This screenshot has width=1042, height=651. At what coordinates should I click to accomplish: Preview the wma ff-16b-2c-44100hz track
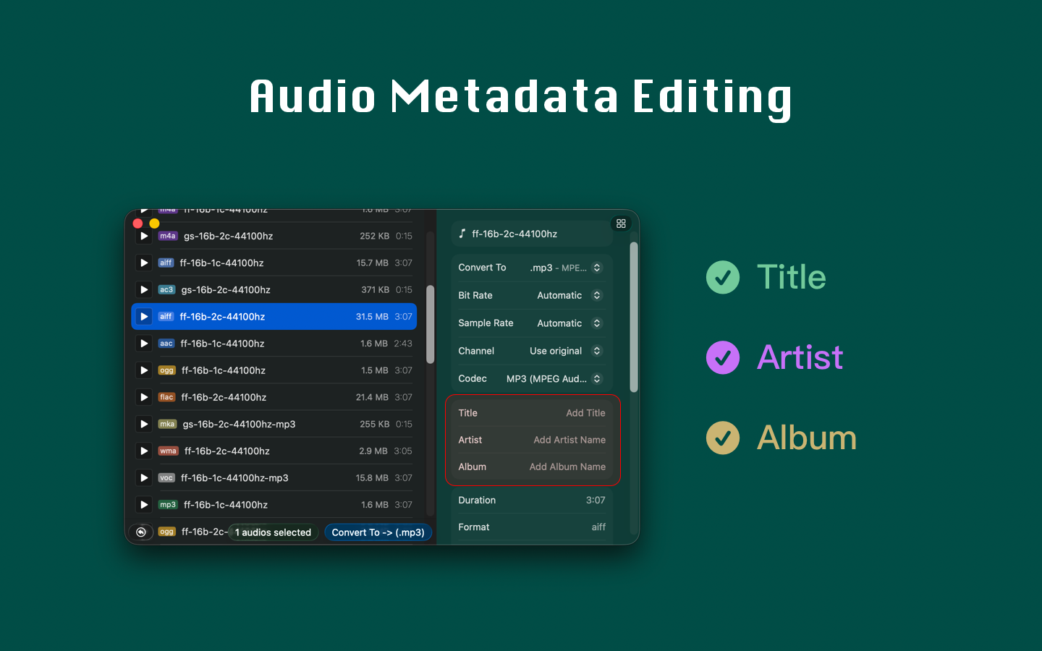point(144,451)
